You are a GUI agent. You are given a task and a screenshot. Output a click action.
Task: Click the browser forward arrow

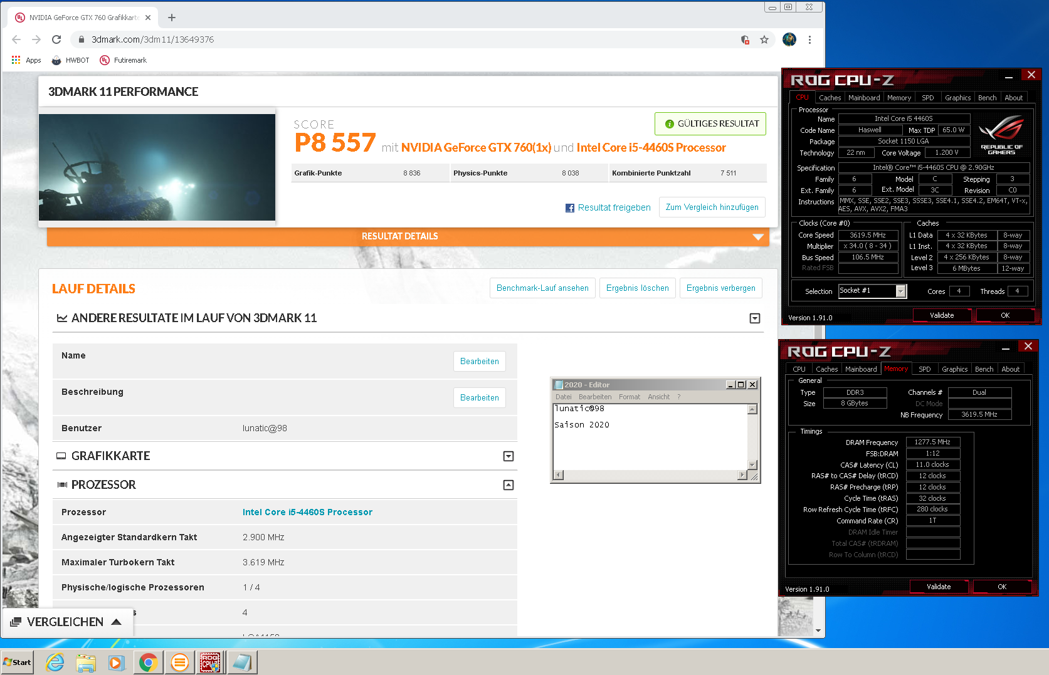36,39
